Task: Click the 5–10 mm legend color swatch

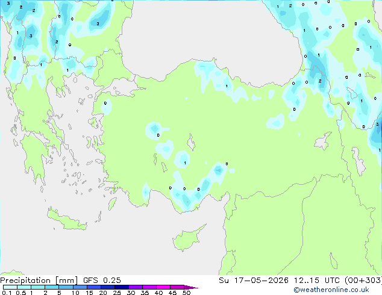Action: pyautogui.click(x=66, y=287)
